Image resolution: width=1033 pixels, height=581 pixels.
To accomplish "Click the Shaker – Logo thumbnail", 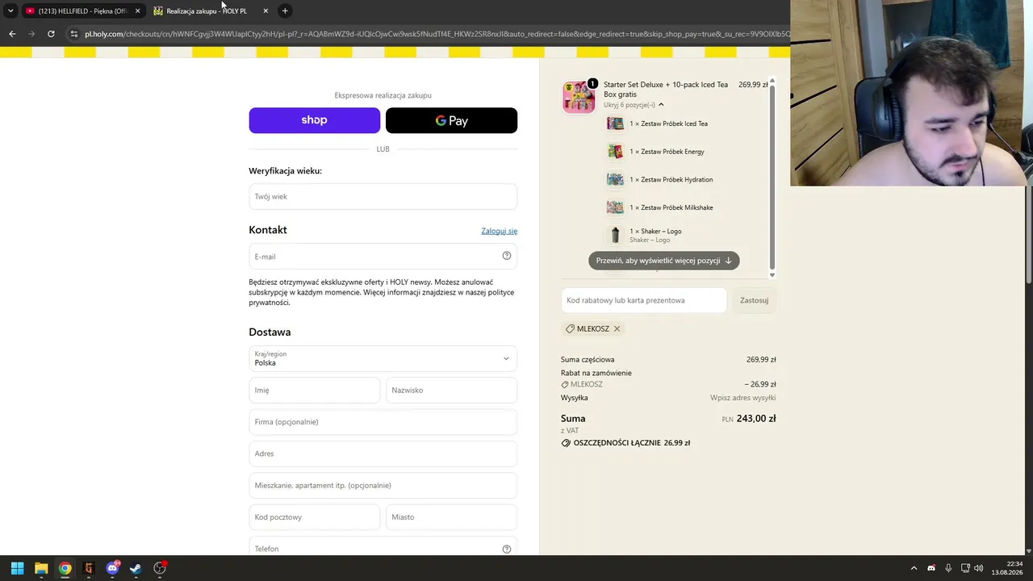I will pos(615,235).
